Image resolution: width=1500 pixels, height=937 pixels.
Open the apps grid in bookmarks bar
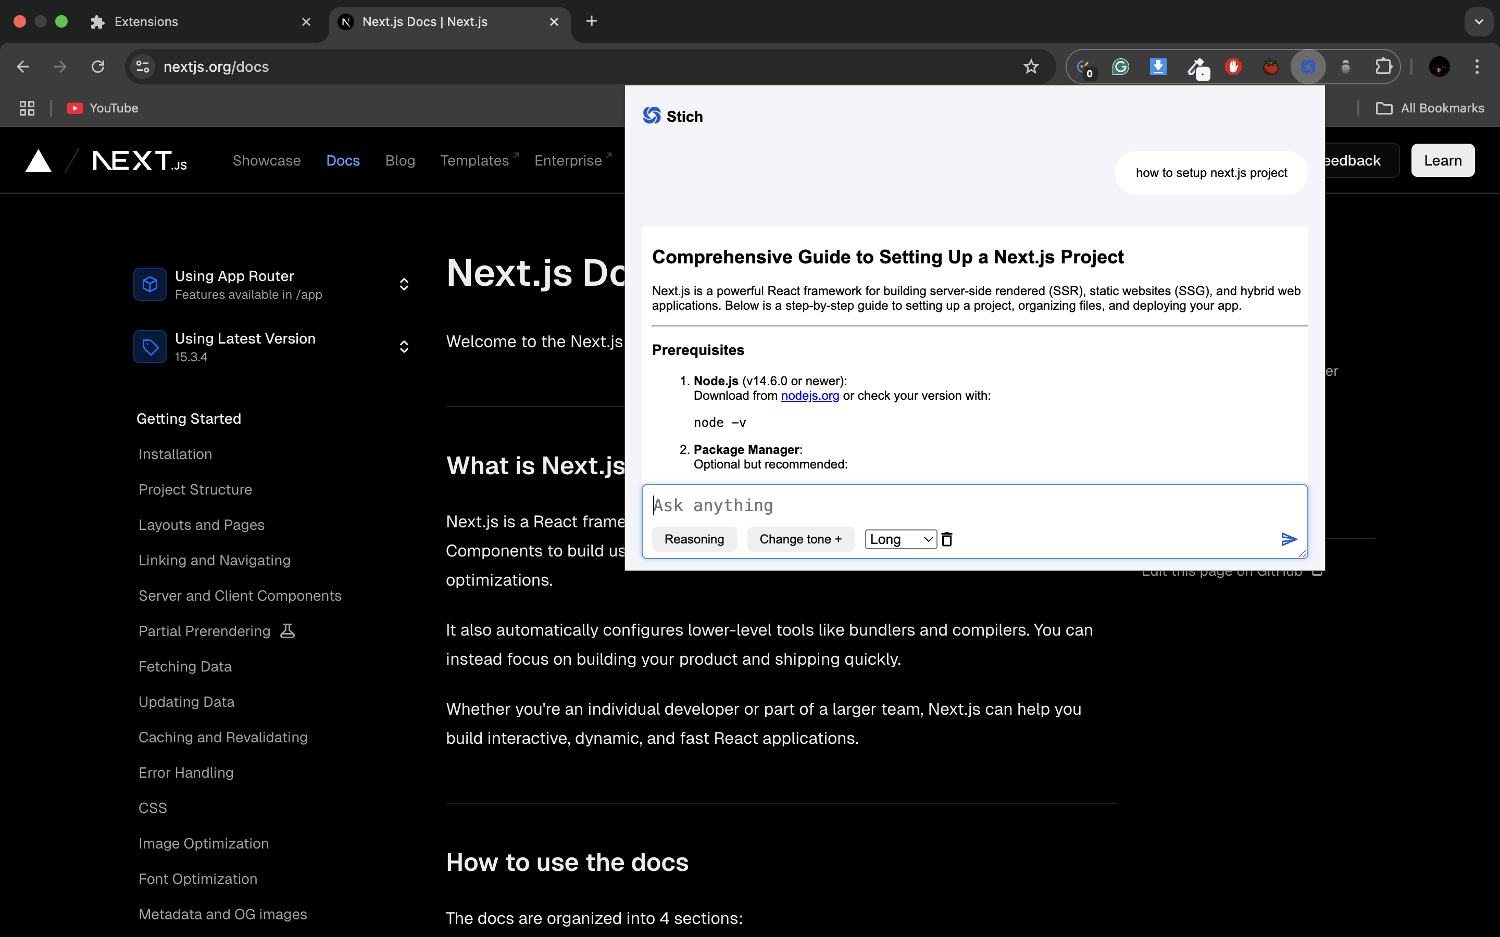27,108
